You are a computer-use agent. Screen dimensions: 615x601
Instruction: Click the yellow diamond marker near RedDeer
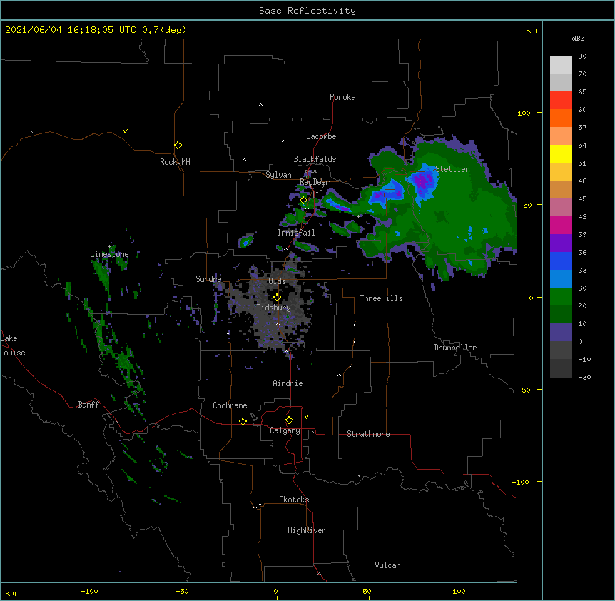point(303,201)
